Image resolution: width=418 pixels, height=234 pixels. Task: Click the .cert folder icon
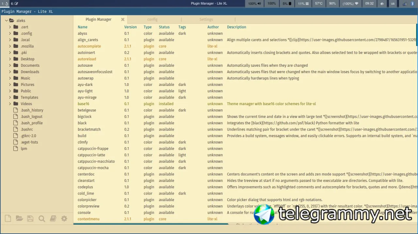16,27
